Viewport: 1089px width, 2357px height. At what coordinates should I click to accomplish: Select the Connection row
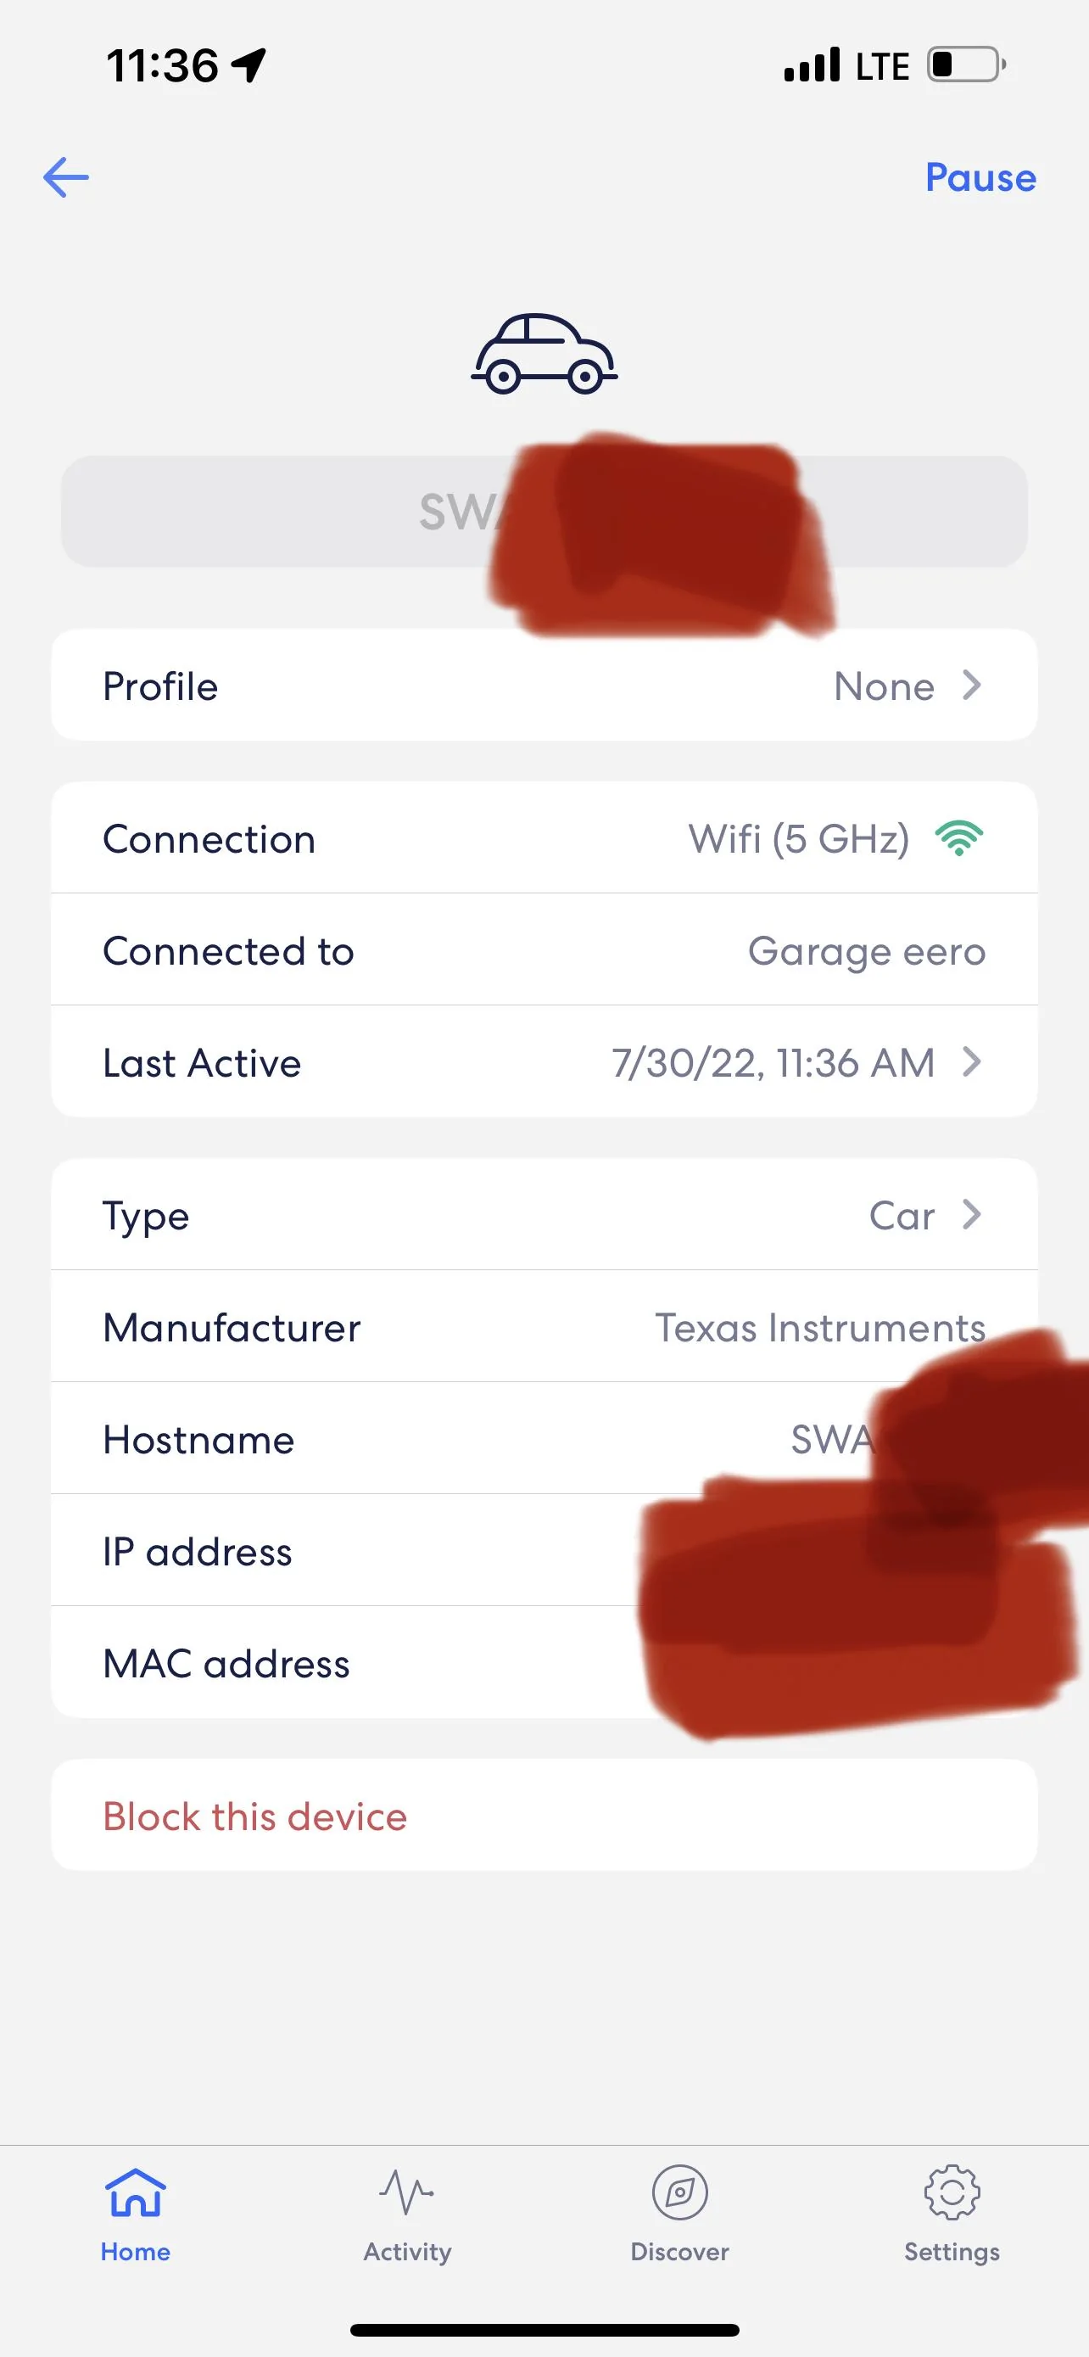tap(544, 838)
